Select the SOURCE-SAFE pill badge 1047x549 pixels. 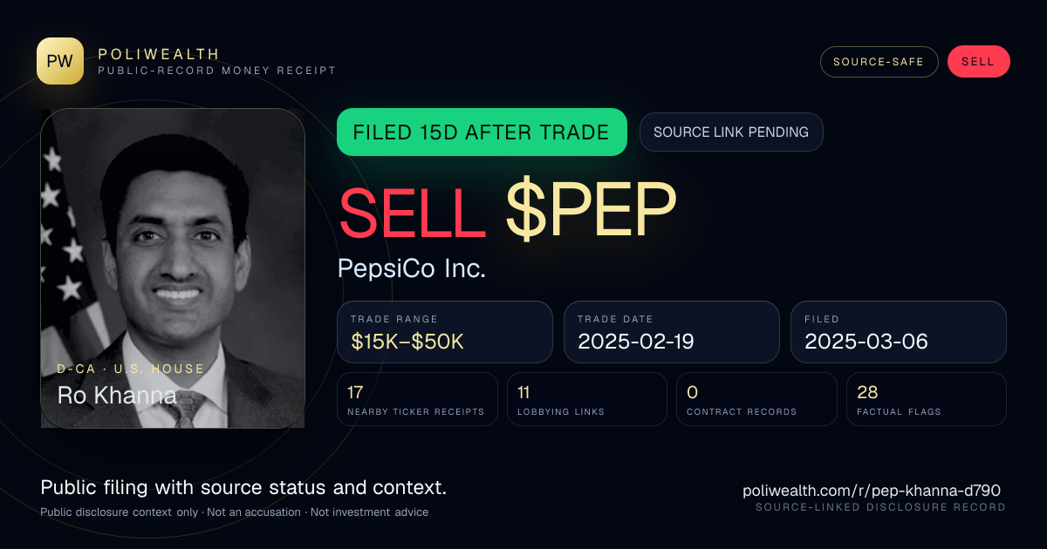point(879,62)
